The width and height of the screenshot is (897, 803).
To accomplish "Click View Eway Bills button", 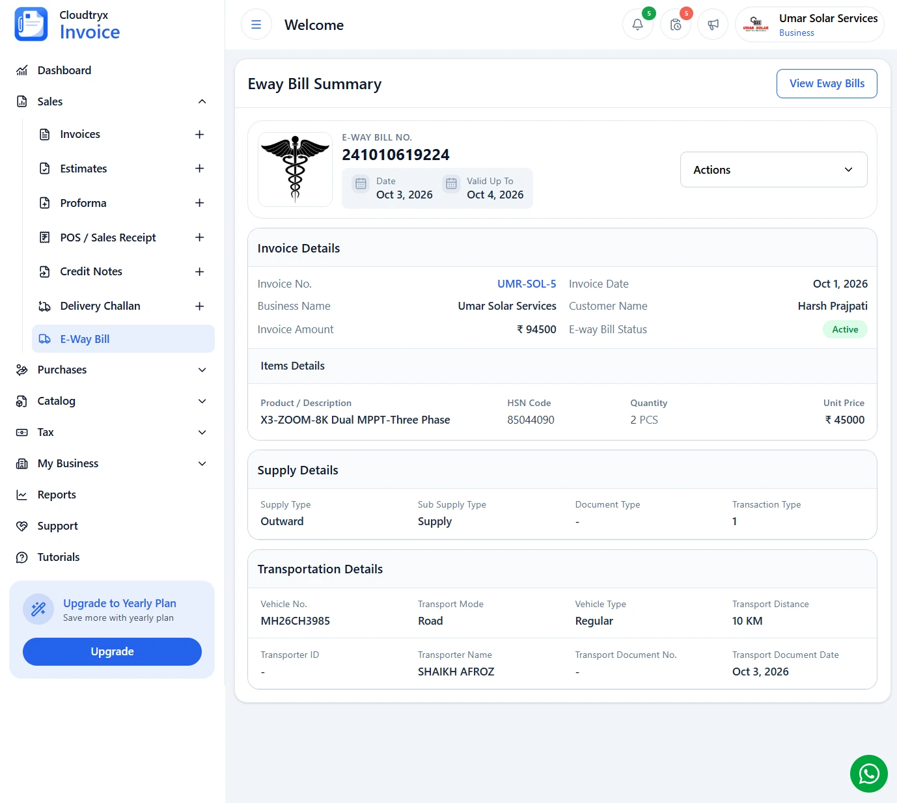I will click(x=827, y=83).
